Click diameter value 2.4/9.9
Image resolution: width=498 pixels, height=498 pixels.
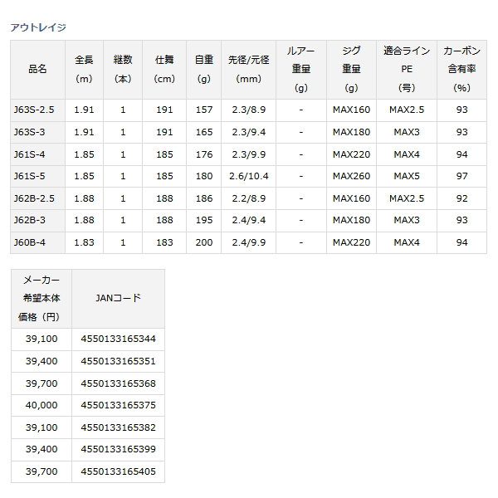[249, 242]
